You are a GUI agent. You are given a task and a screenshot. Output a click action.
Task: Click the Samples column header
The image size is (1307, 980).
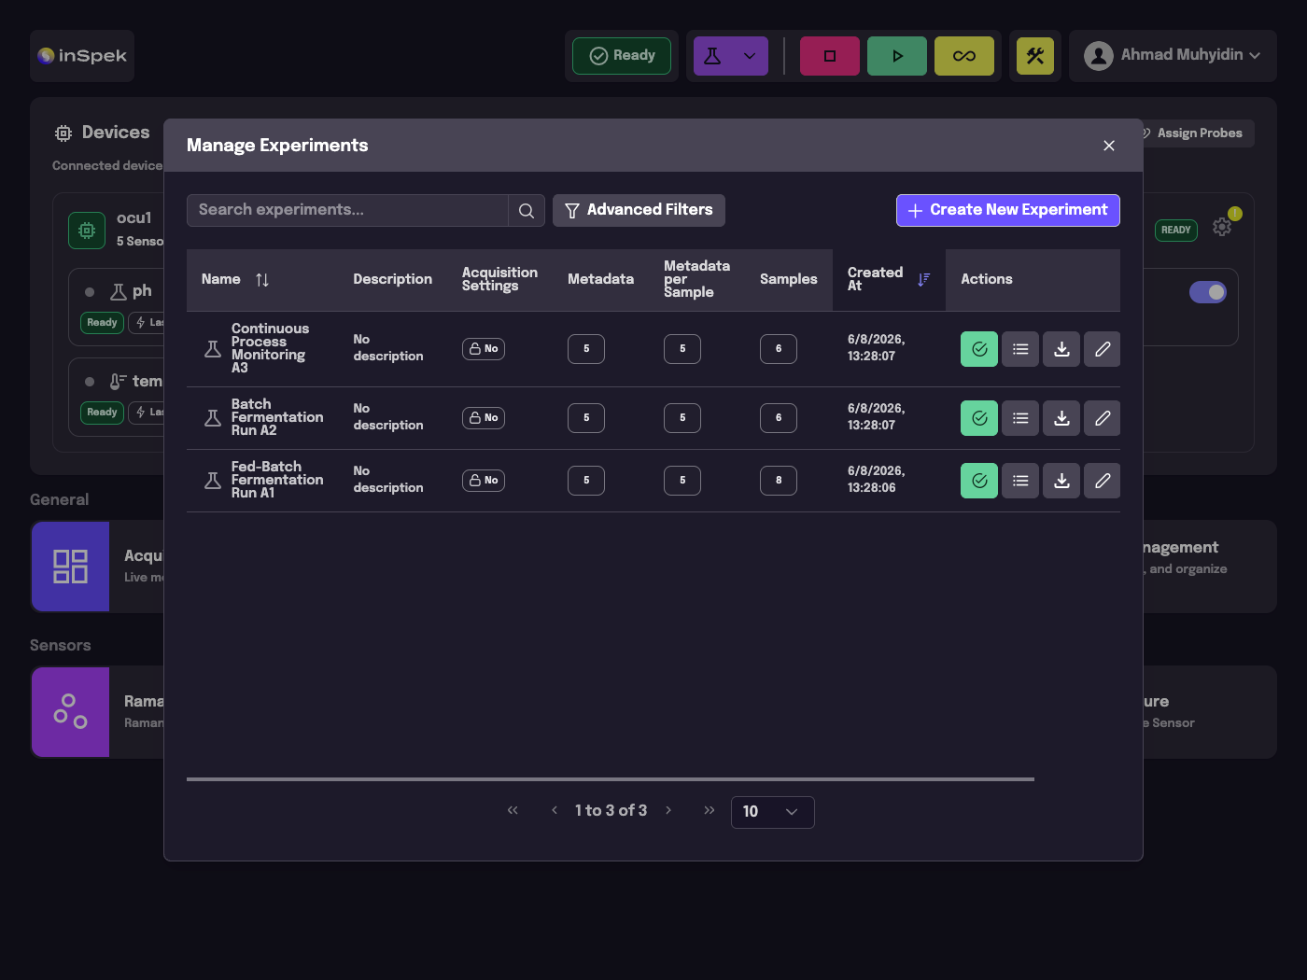(x=789, y=280)
